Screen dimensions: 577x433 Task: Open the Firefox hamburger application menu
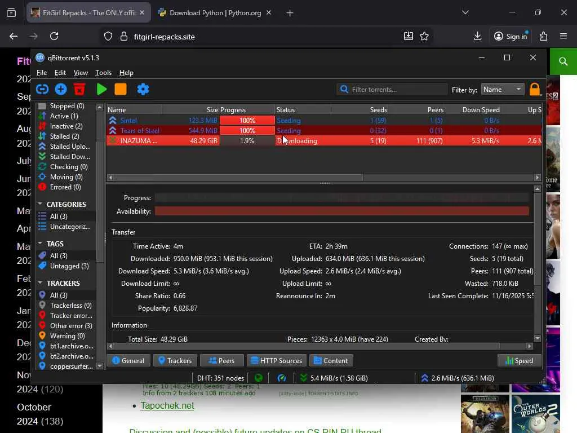coord(563,36)
